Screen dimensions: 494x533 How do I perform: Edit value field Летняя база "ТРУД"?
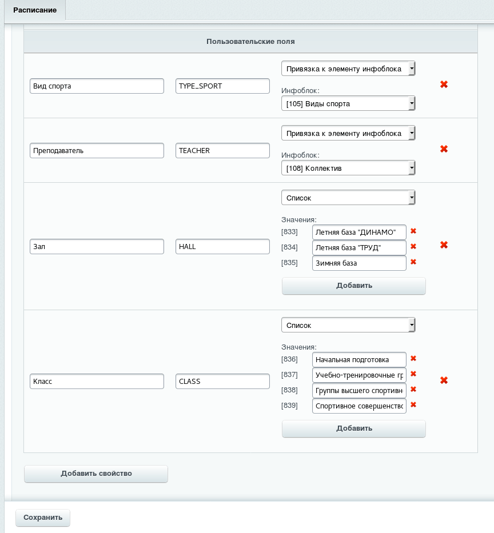(x=359, y=248)
